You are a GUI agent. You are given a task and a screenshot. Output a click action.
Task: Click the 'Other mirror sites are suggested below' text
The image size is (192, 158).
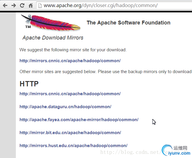click(x=106, y=72)
